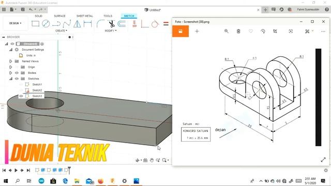Collapse Document Settings node
This screenshot has width=331, height=186.
(10, 50)
